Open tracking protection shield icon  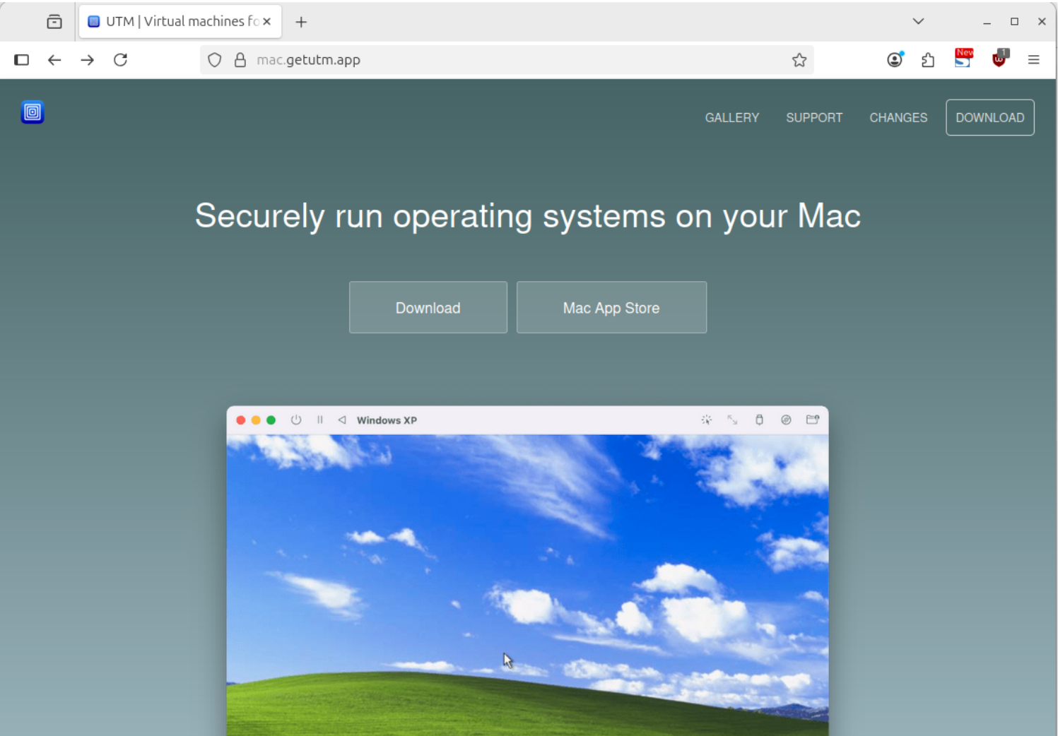(215, 60)
